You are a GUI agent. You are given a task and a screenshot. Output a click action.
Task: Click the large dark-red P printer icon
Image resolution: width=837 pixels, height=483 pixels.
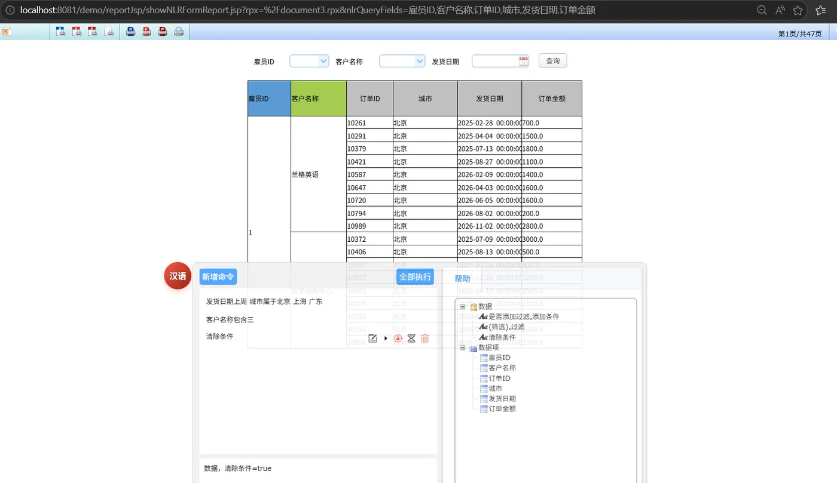pyautogui.click(x=163, y=32)
